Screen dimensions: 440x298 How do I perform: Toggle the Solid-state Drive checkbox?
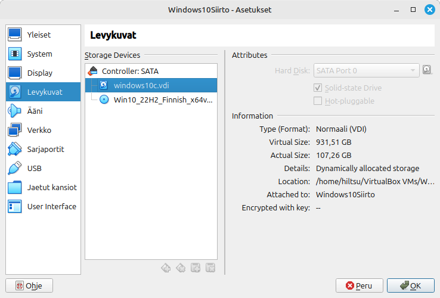coord(318,88)
